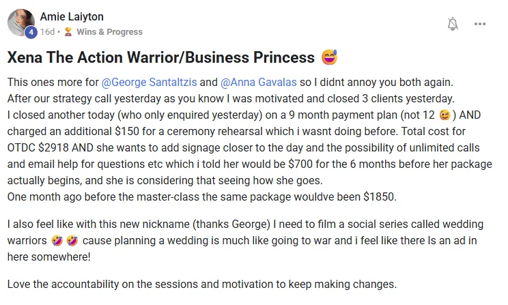Click the trophy icon beside Wins & Progress
The width and height of the screenshot is (508, 305).
(68, 31)
